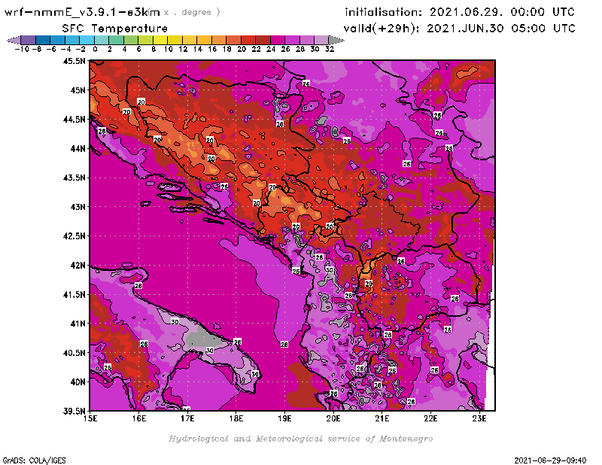Click the 40N latitude label
Image resolution: width=602 pixels, height=465 pixels.
[78, 381]
